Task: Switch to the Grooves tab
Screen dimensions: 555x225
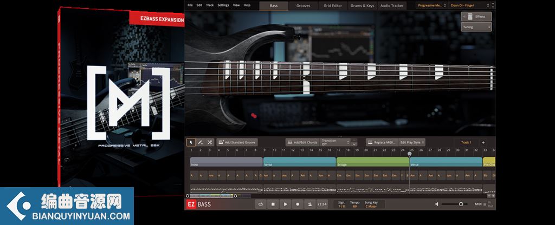Action: click(304, 5)
